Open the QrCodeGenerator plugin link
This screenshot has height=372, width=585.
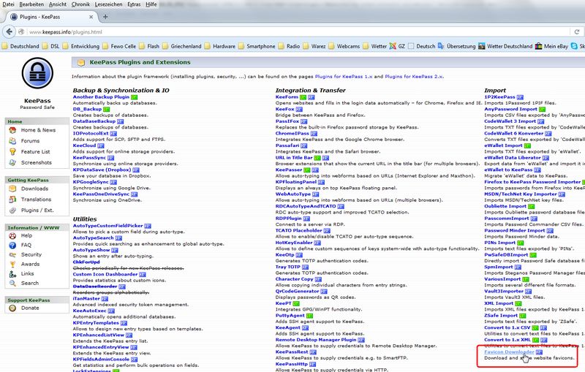click(297, 291)
